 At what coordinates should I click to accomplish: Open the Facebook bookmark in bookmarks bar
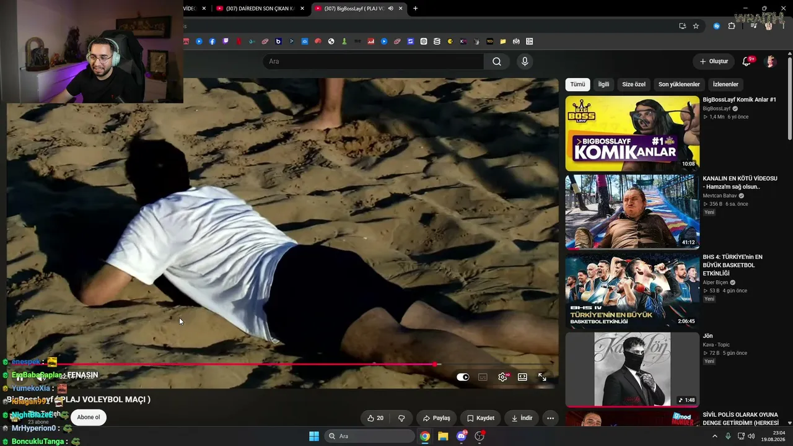[x=212, y=42]
